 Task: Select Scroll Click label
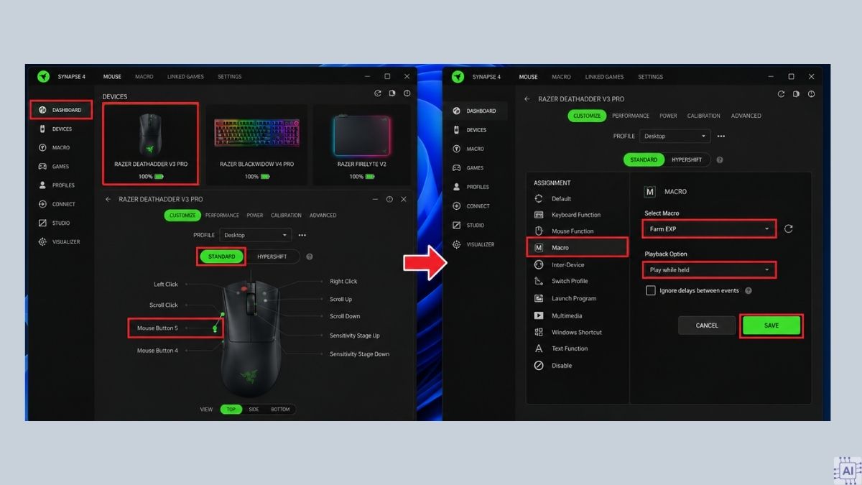click(x=164, y=305)
